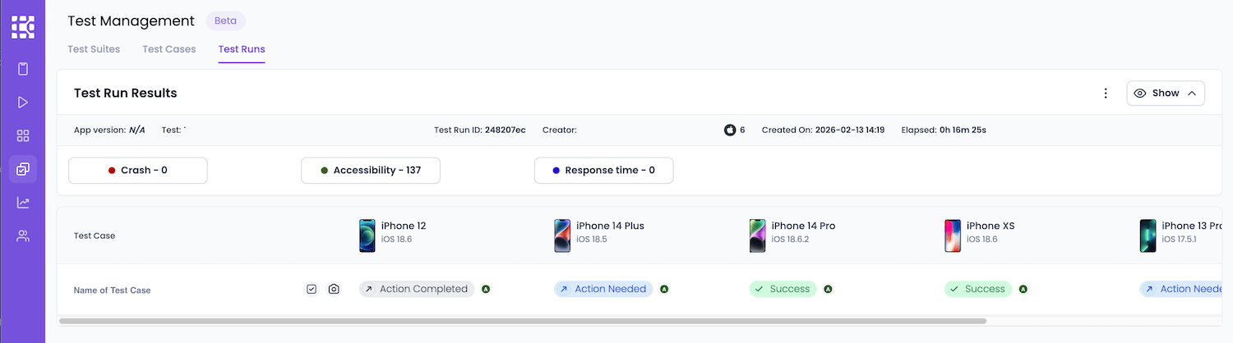Screen dimensions: 1233x343
Task: Click the iPhone 14 Pro device thumbnail
Action: click(757, 236)
